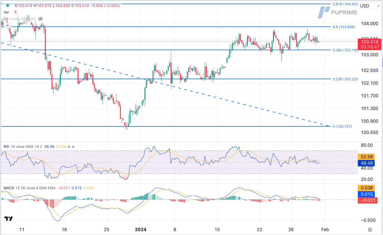Open chart time settings target icon
383x235 pixels.
[x=370, y=230]
